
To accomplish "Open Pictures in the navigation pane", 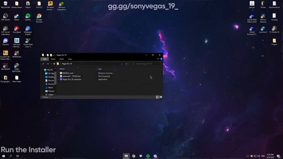I will tap(50, 91).
